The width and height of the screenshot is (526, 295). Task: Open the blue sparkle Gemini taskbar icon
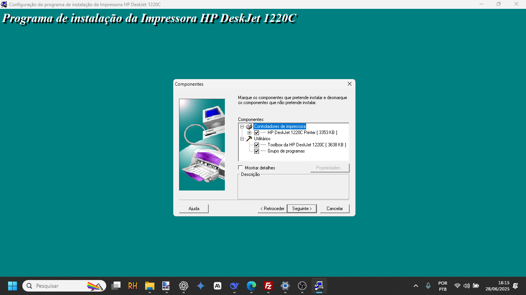201,286
